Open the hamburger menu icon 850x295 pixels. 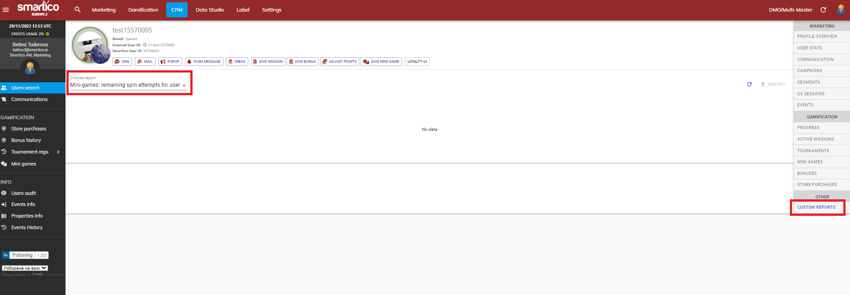point(6,10)
